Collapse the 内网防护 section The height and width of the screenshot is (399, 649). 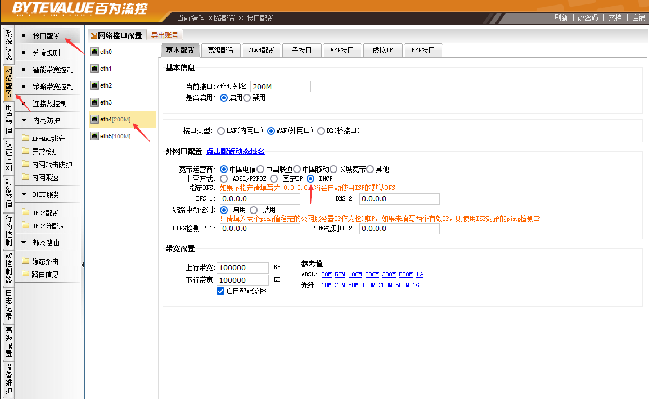[x=24, y=120]
